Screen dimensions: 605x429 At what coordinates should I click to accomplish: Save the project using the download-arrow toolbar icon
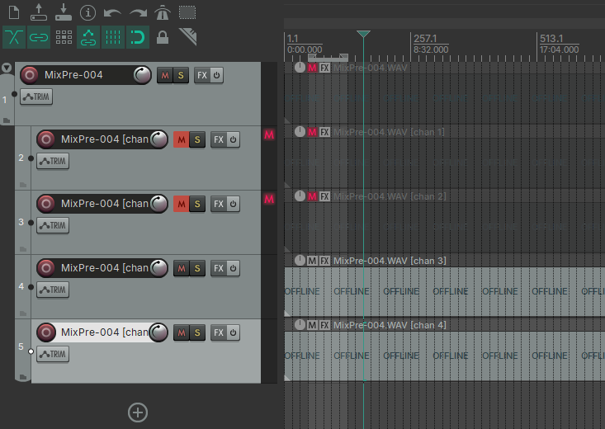[x=64, y=12]
